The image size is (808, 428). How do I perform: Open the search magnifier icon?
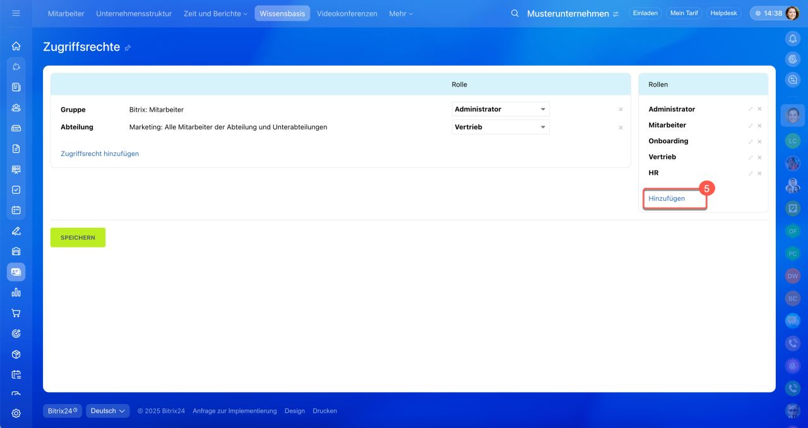tap(515, 13)
